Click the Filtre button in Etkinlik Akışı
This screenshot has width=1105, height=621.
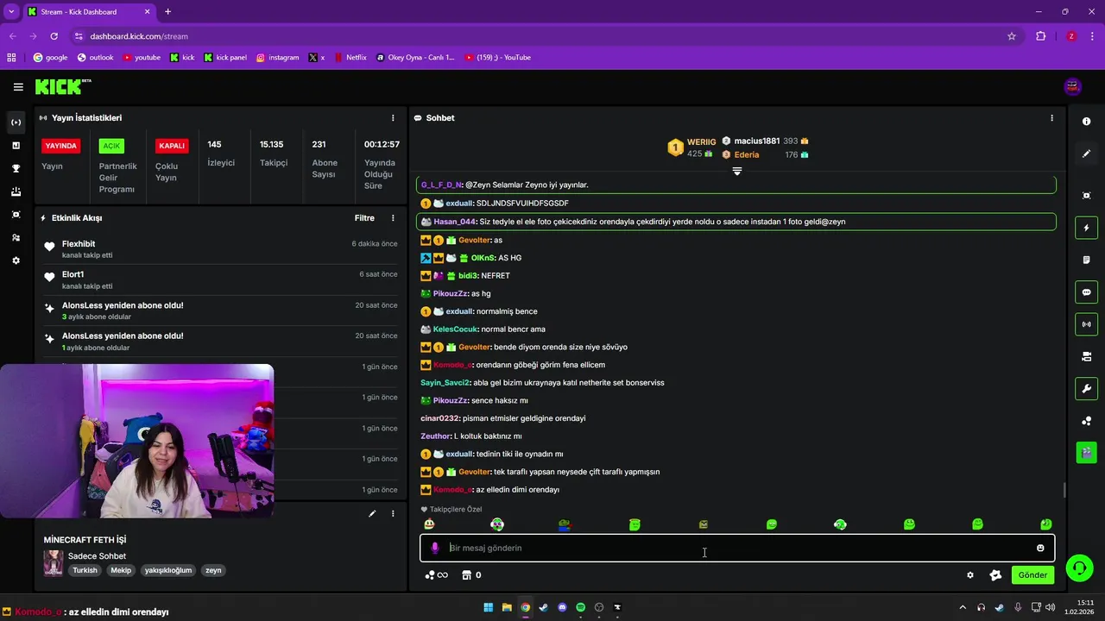point(364,218)
